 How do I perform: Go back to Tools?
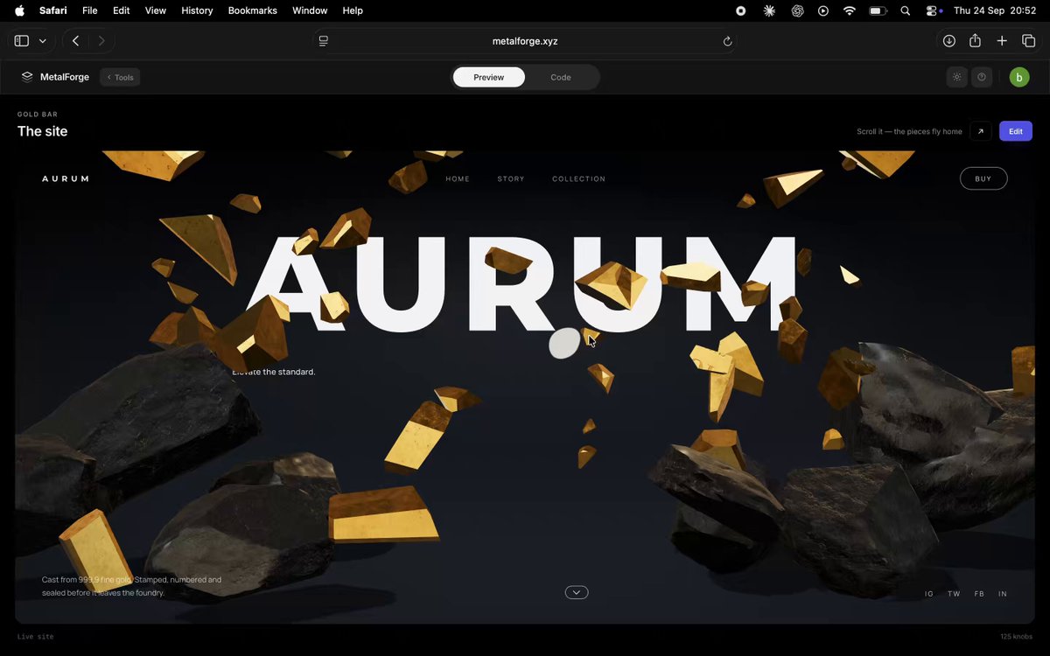120,77
